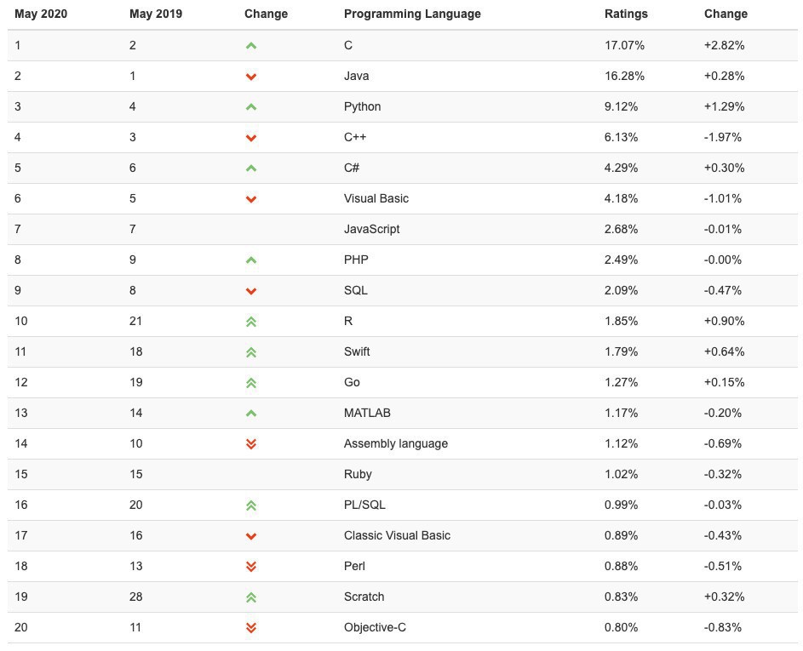This screenshot has width=803, height=651.
Task: Click the double green up arrow for R
Action: click(251, 322)
